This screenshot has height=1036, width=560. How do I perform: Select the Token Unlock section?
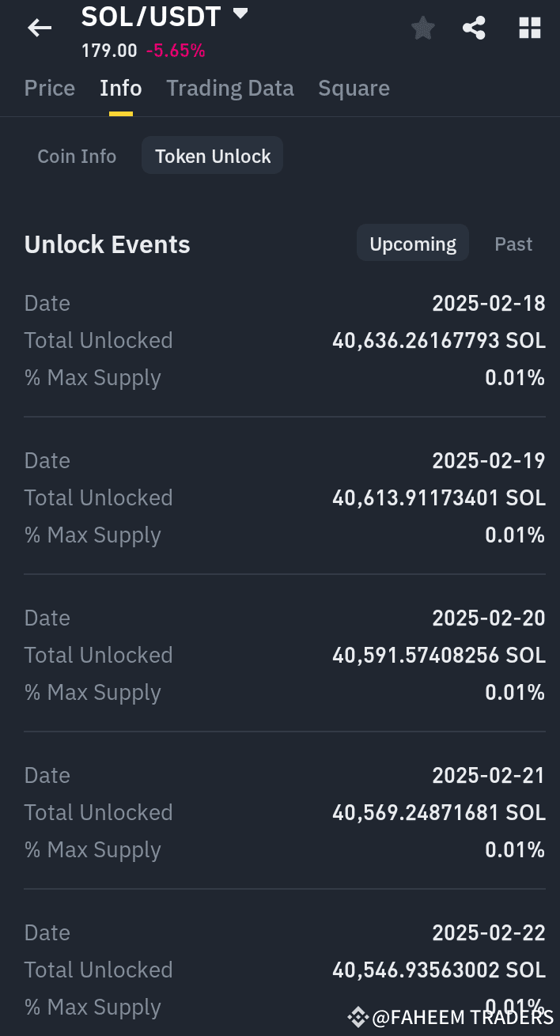(x=213, y=157)
